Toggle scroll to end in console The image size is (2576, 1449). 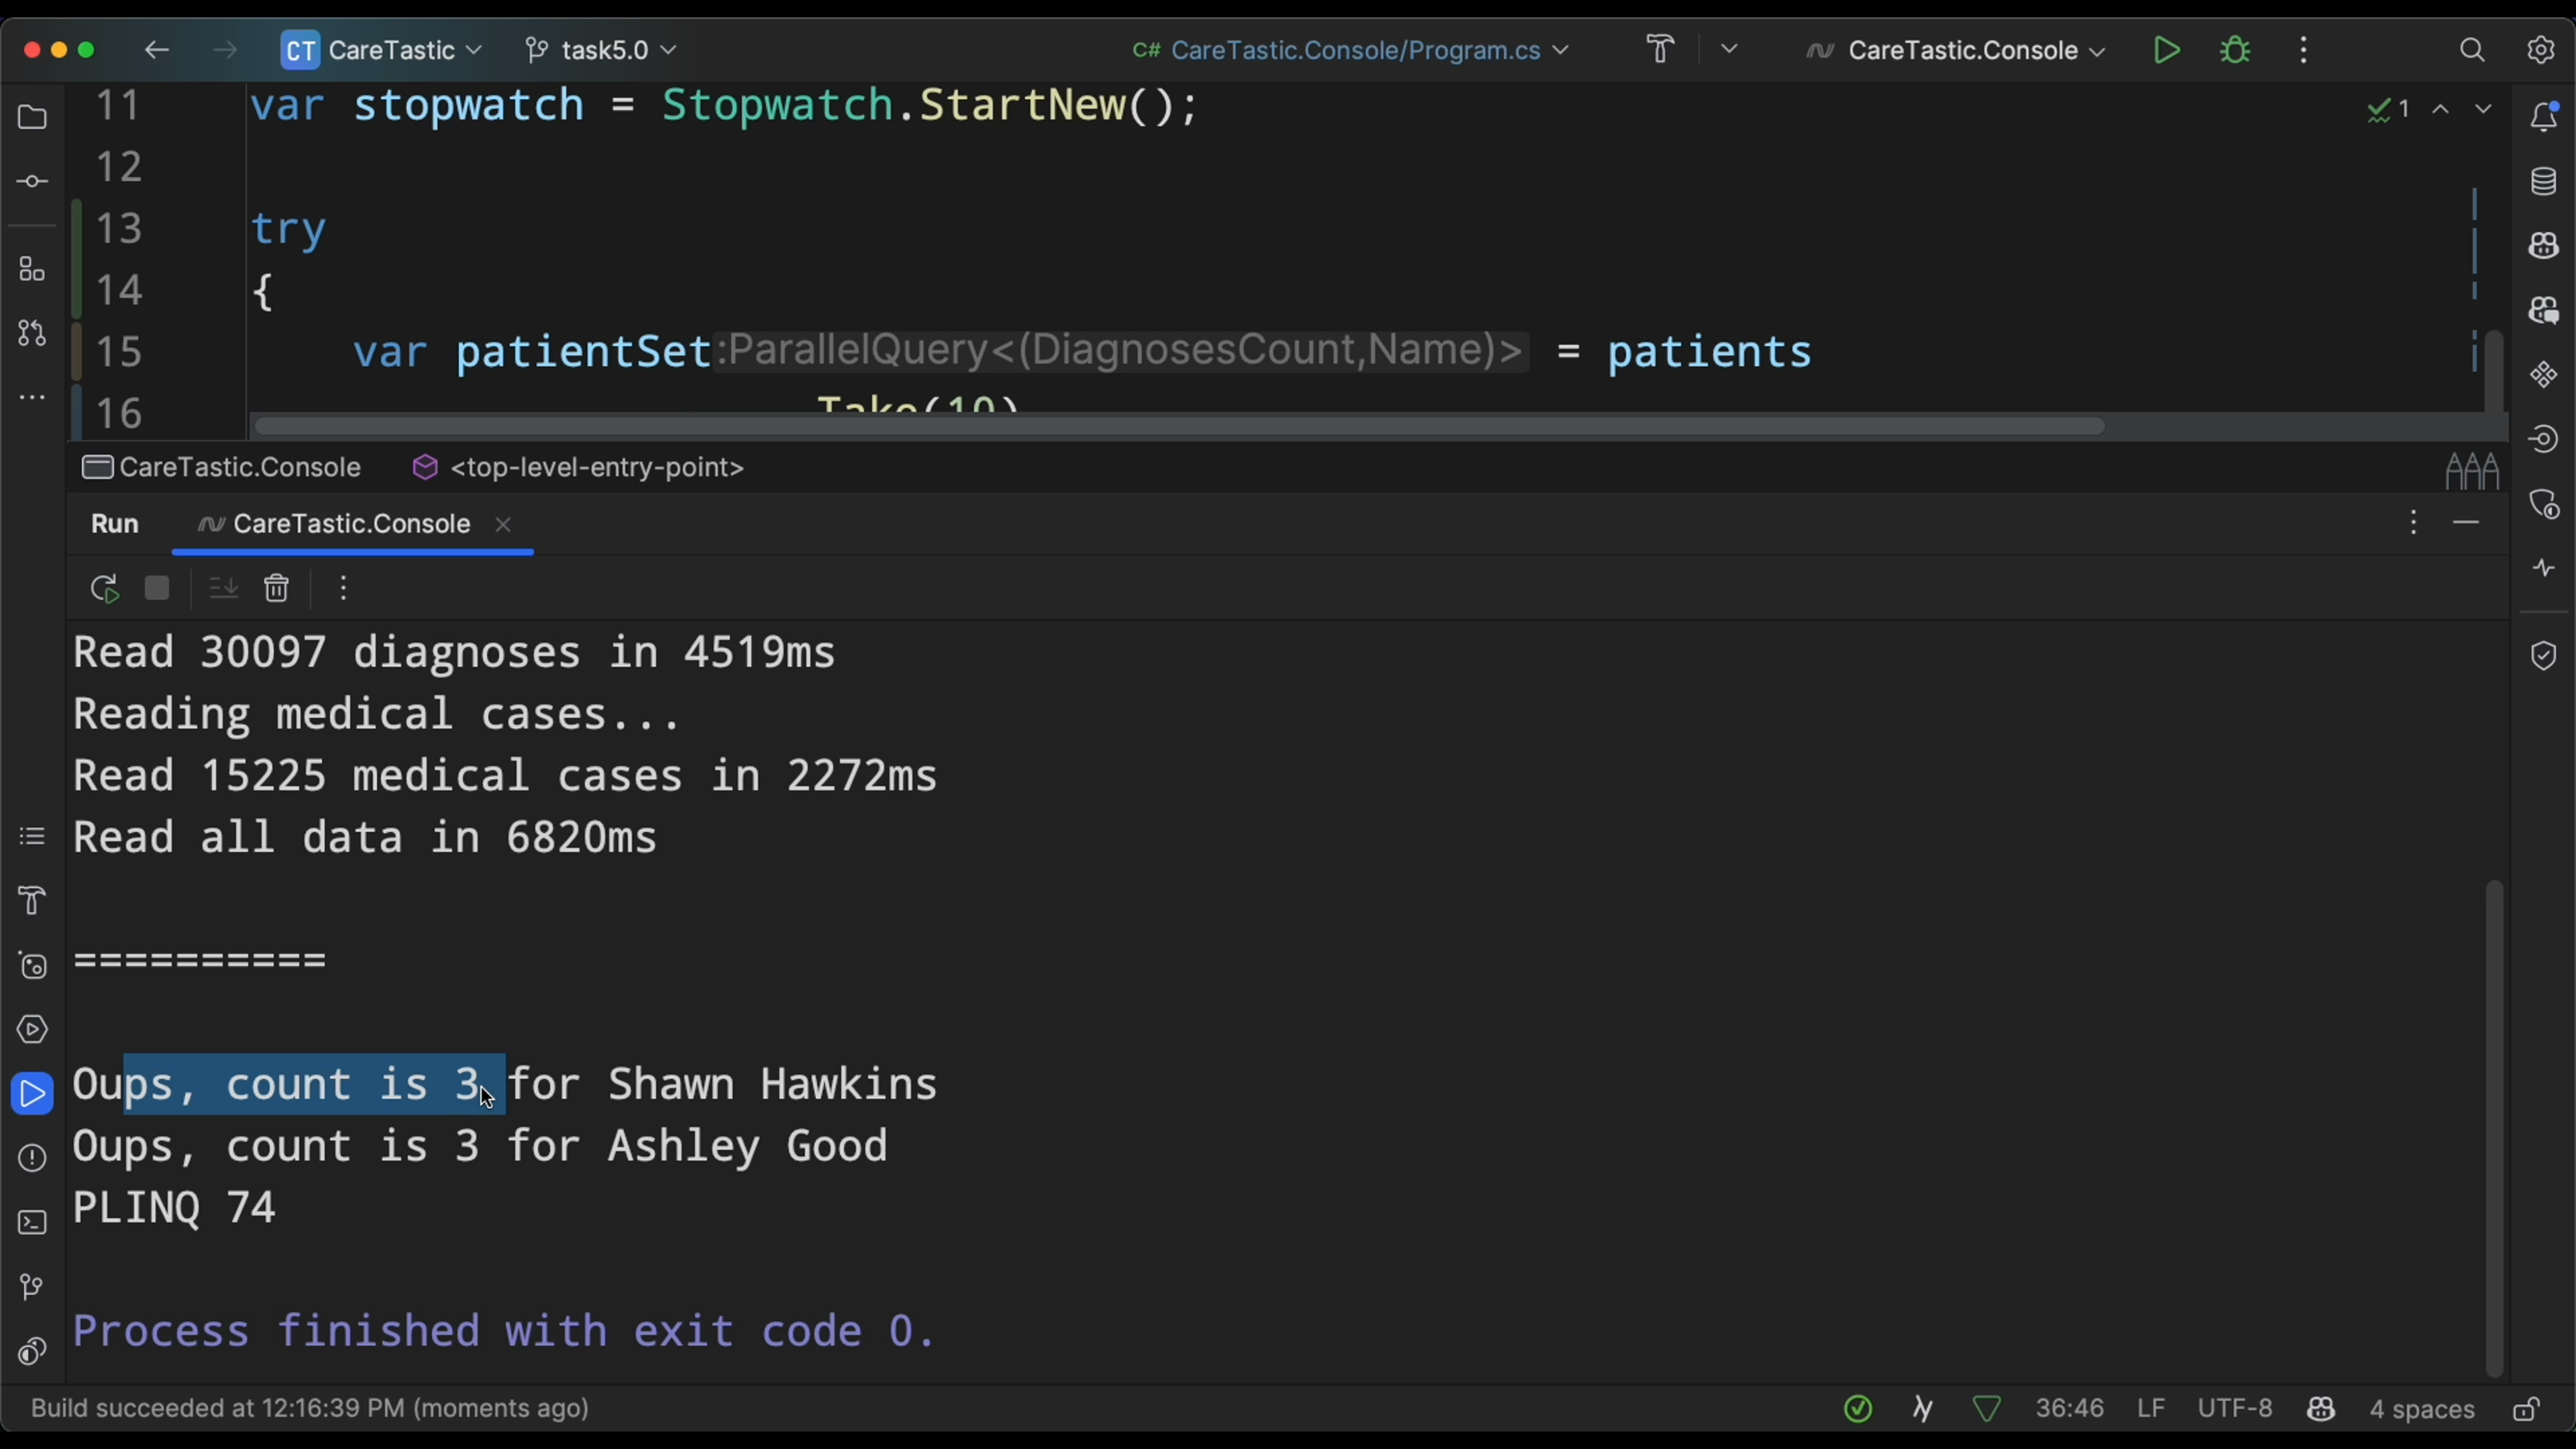(x=223, y=588)
